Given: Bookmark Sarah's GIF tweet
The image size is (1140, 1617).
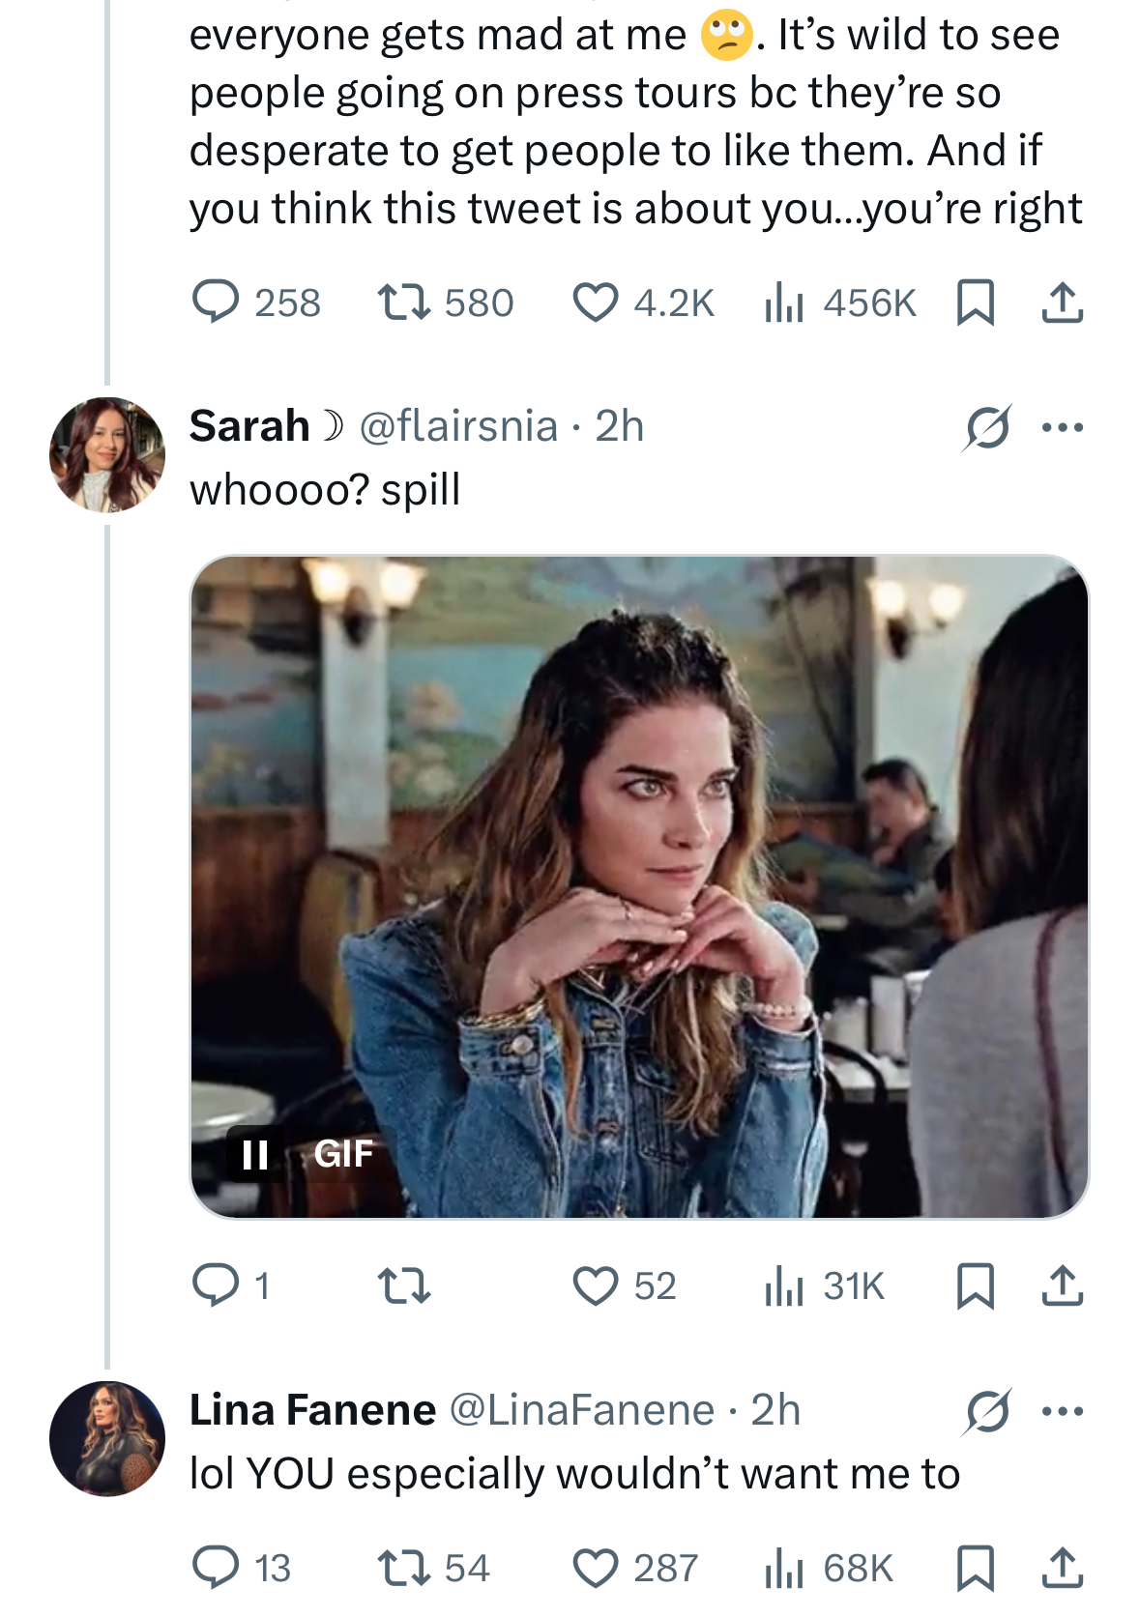Looking at the screenshot, I should tap(975, 1286).
